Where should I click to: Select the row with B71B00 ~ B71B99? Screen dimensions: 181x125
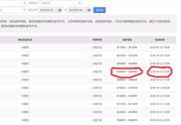click(x=127, y=48)
